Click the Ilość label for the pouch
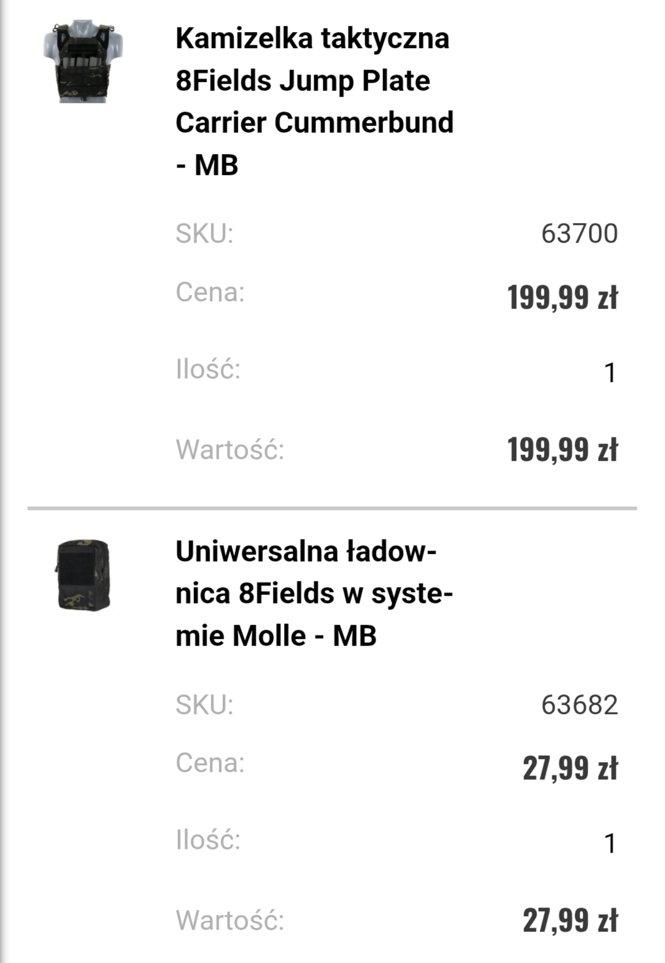 click(x=208, y=840)
